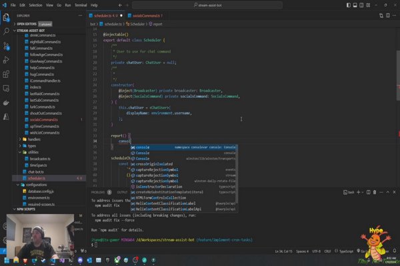Toggle primary side bar layout icon

point(348,5)
